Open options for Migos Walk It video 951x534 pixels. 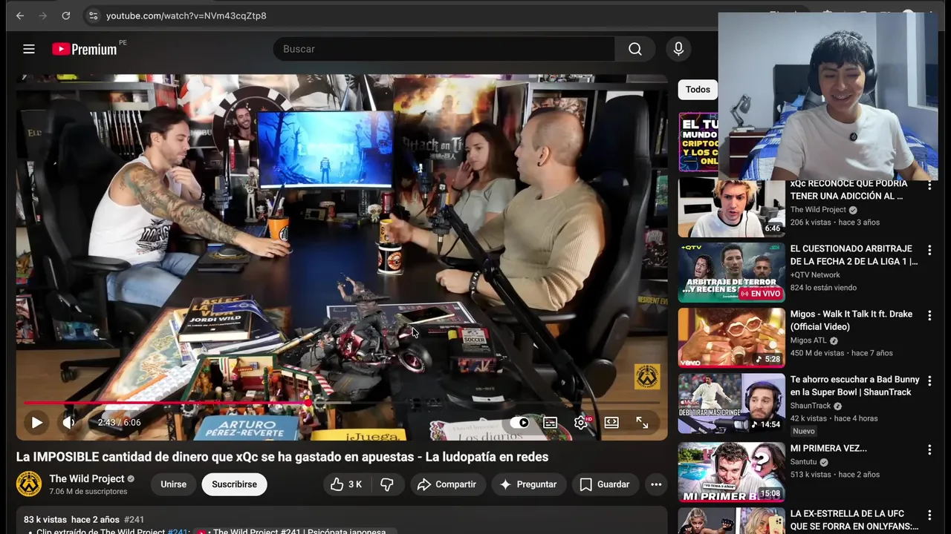(929, 316)
